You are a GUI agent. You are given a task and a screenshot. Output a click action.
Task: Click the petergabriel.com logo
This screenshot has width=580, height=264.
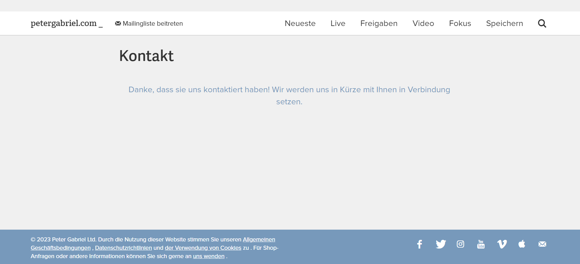coord(67,23)
